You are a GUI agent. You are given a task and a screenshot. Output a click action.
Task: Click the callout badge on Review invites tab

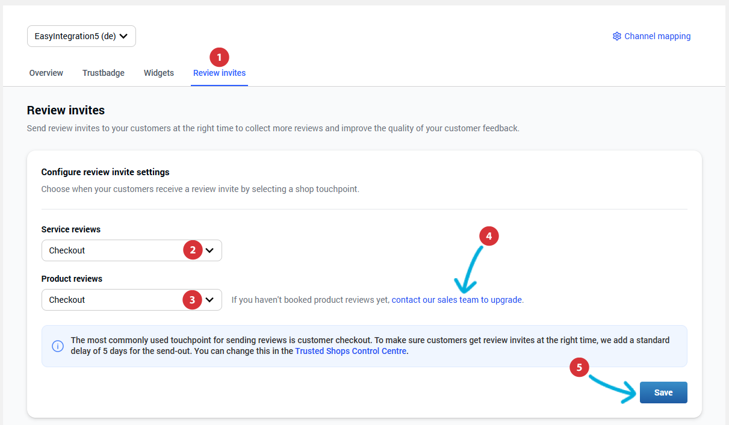219,57
